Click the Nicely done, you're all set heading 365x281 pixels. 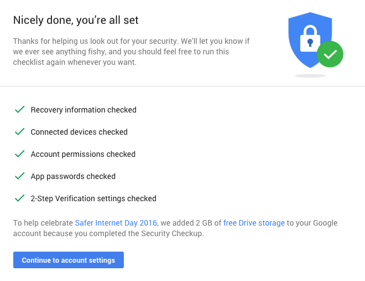click(x=76, y=21)
